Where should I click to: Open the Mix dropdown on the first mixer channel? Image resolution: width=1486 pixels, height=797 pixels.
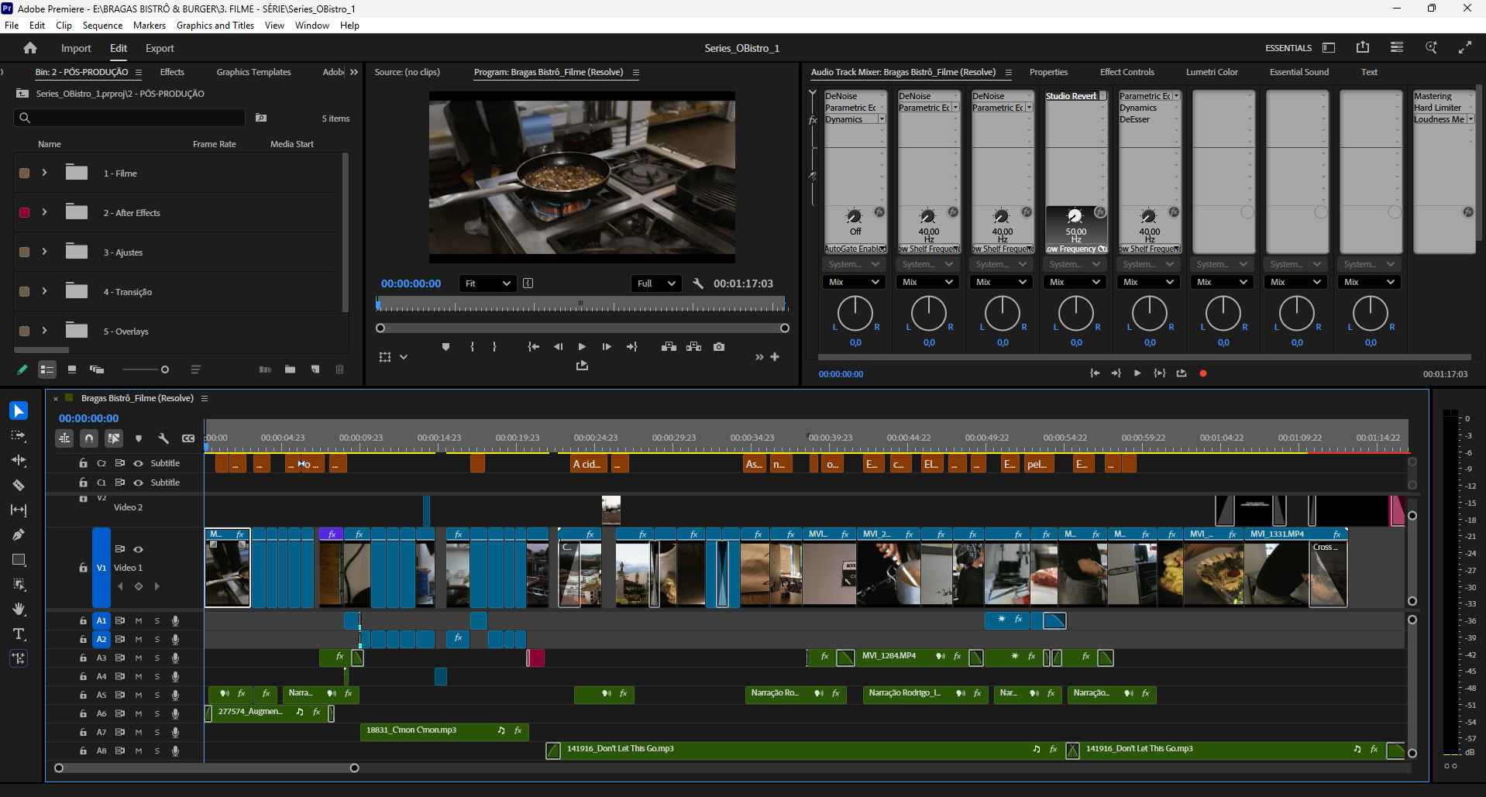(x=853, y=281)
